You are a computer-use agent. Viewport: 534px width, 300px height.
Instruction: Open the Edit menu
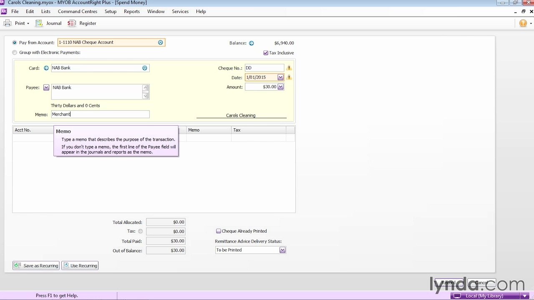pos(30,11)
